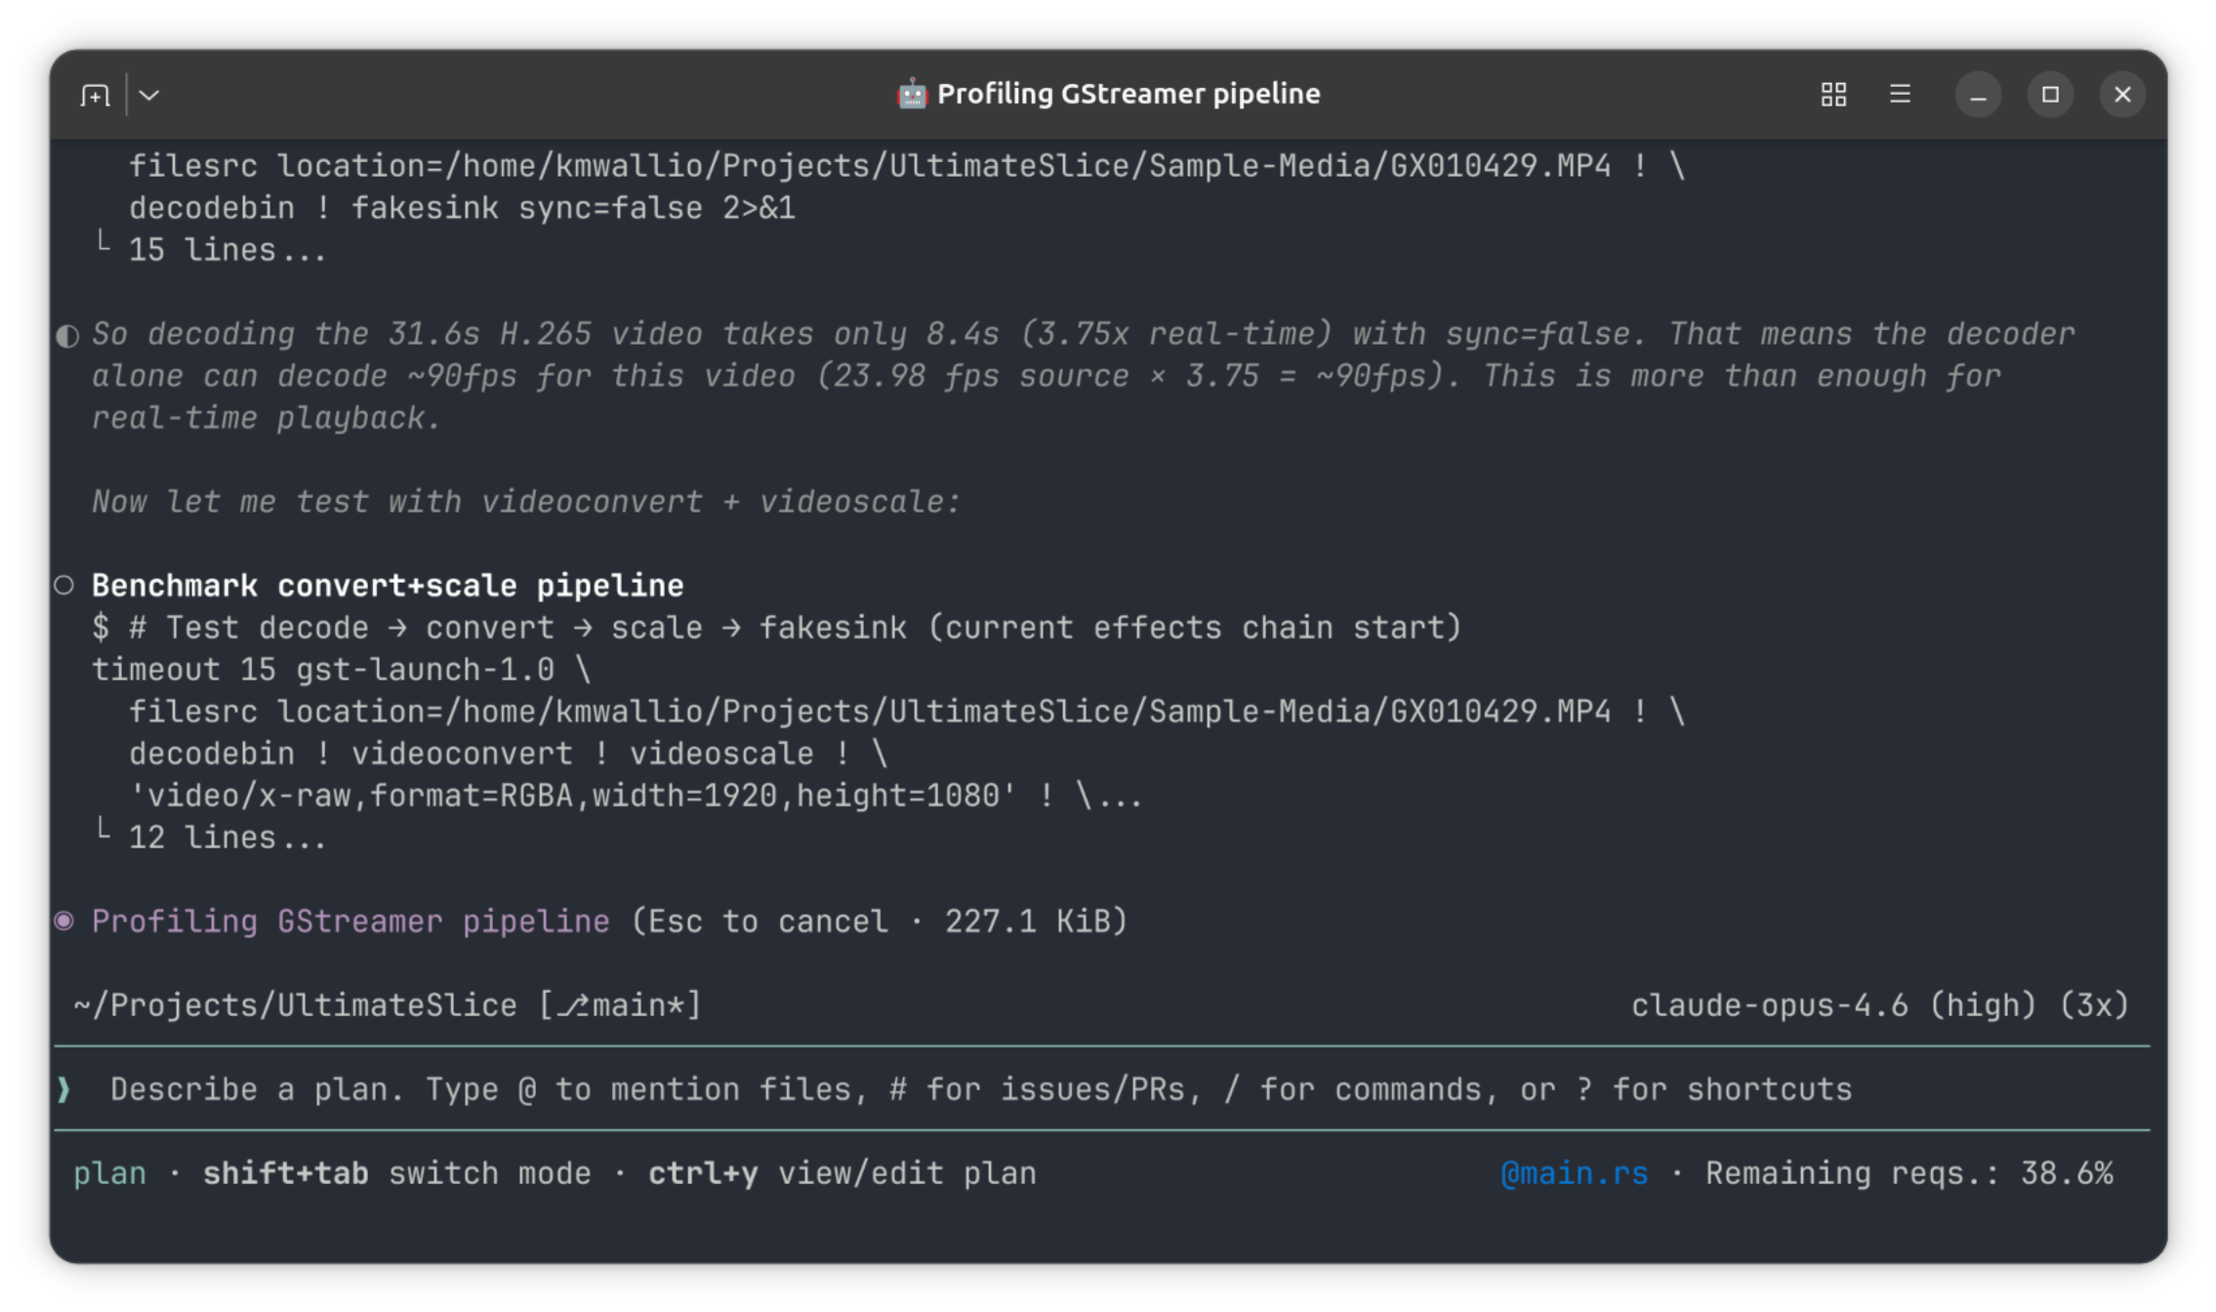Open the hamburger main menu
Image resolution: width=2216 pixels, height=1312 pixels.
point(1900,95)
